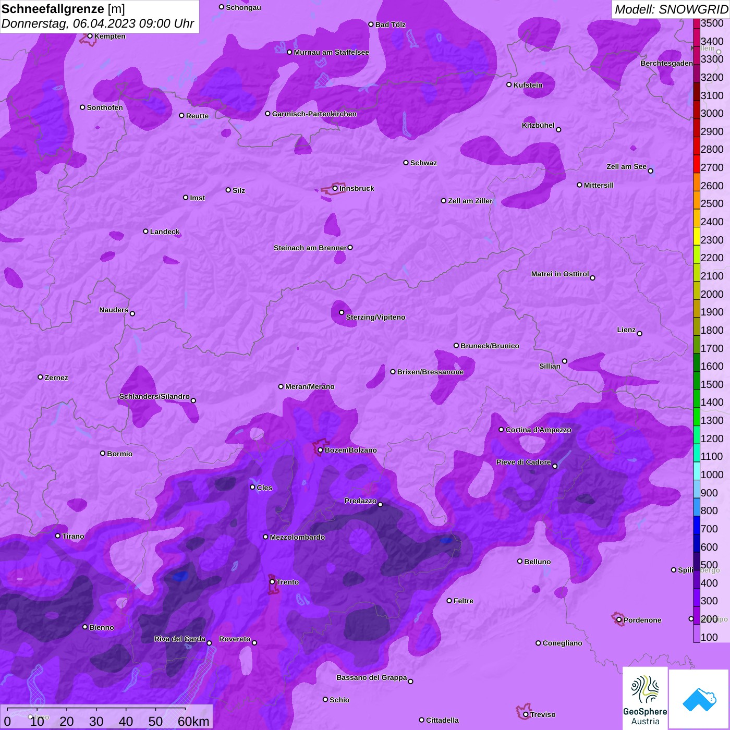This screenshot has width=730, height=730.
Task: Click the Zernez location dot
Action: pos(40,377)
